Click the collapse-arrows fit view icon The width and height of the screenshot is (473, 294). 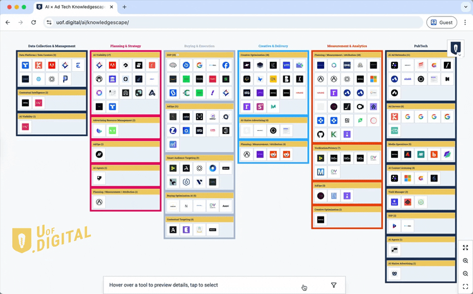[465, 247]
